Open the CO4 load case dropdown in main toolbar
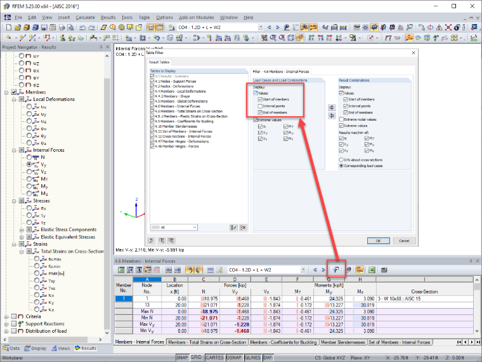The width and height of the screenshot is (482, 362). (x=261, y=27)
